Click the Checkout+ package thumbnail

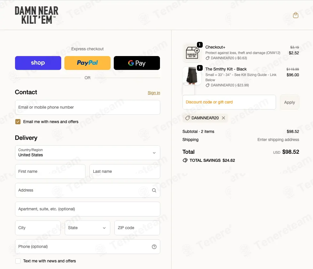click(x=192, y=53)
